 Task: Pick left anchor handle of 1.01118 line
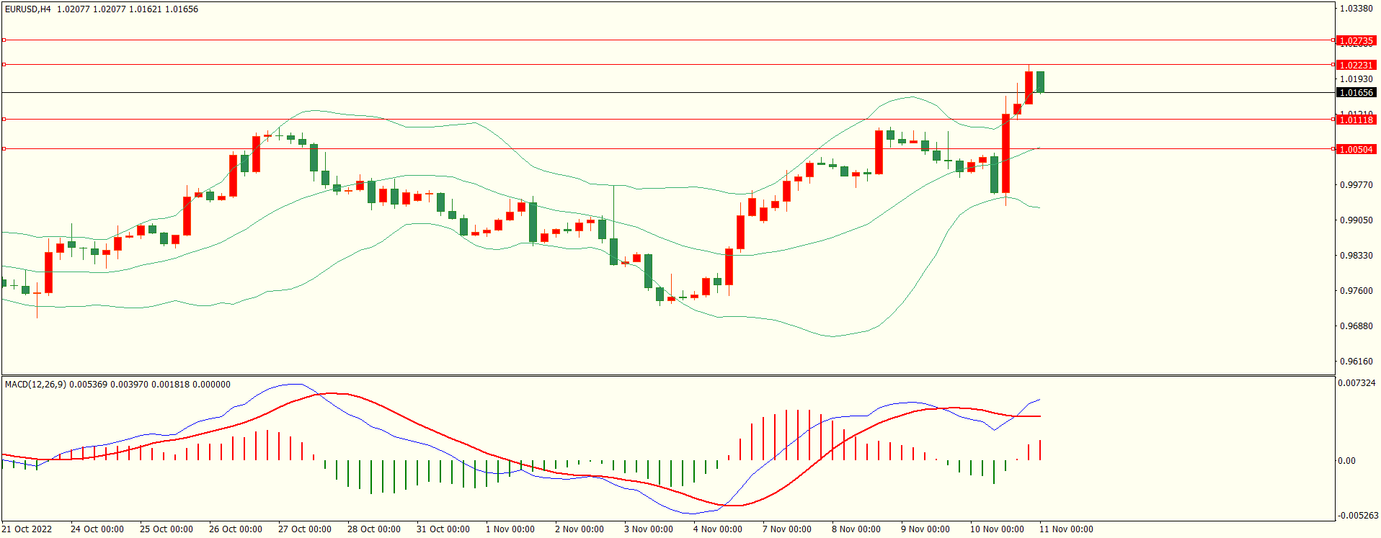click(4, 120)
